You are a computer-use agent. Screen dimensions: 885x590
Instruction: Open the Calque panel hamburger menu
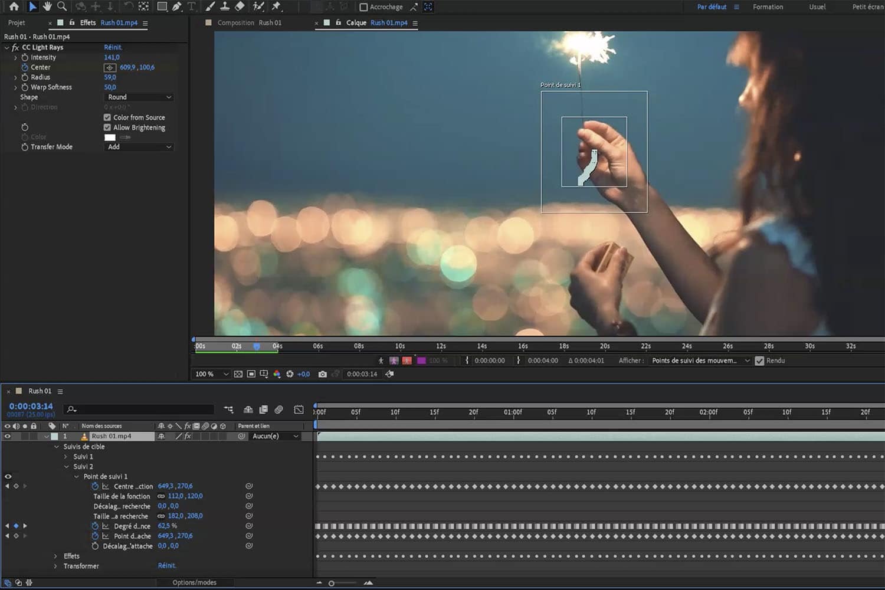(x=415, y=23)
